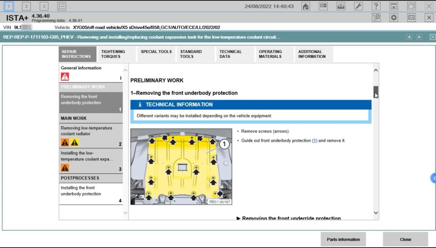The height and width of the screenshot is (248, 436).
Task: Select operation tab number 1
Action: 9,6
